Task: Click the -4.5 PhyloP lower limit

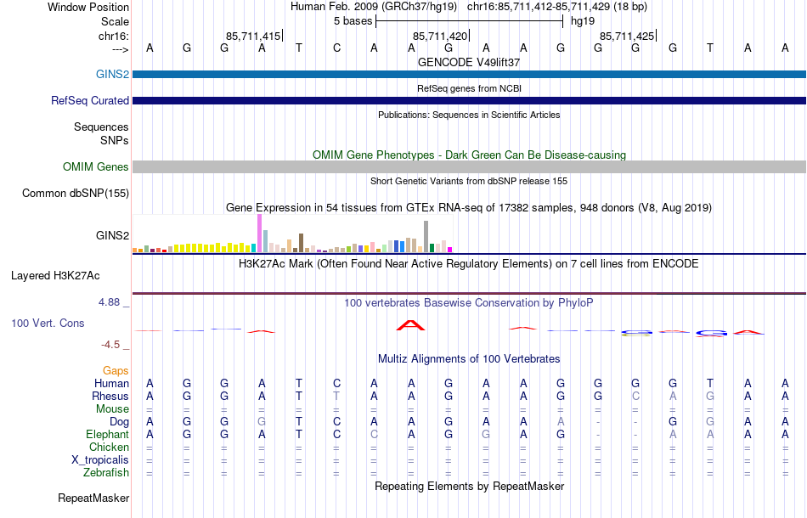Action: click(110, 345)
